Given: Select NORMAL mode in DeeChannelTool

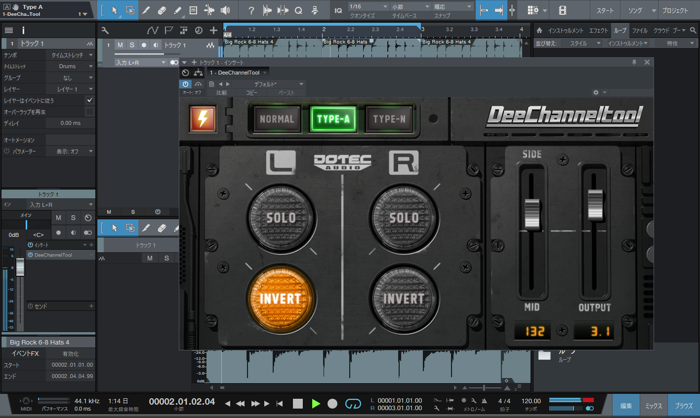Looking at the screenshot, I should [x=277, y=119].
